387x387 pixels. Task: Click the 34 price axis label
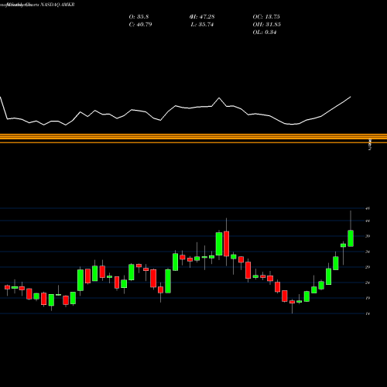(x=368, y=252)
